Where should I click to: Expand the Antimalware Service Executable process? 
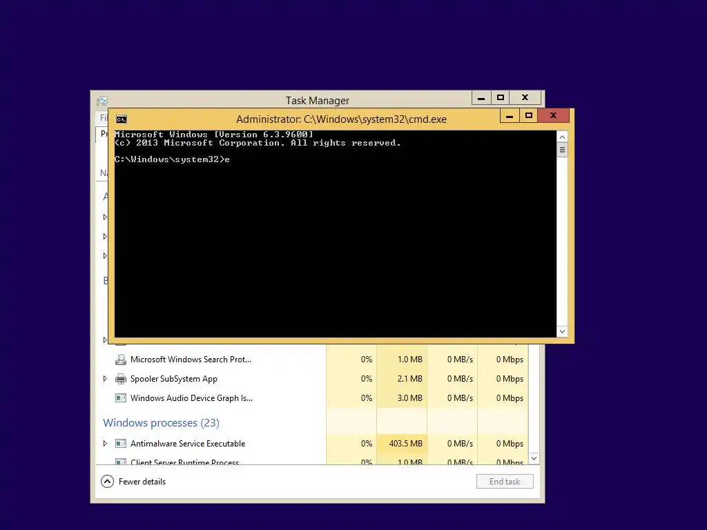click(105, 444)
